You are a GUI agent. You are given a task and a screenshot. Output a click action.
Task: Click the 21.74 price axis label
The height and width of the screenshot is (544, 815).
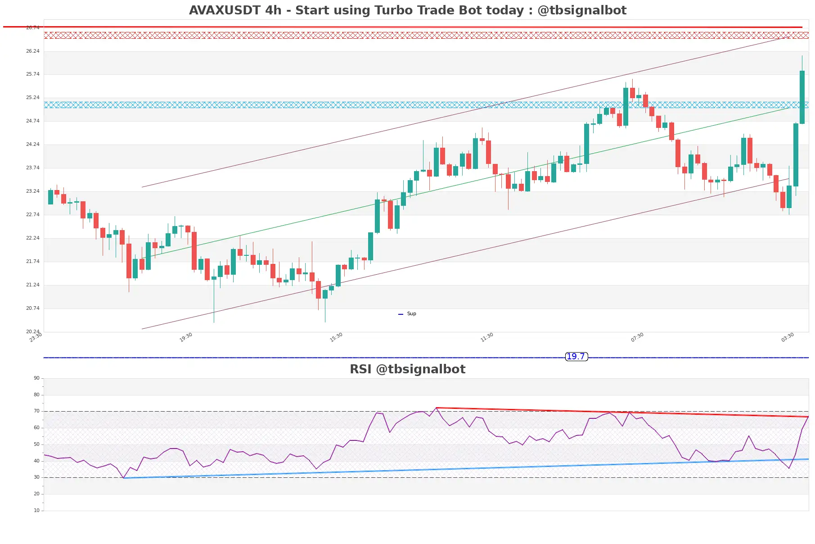coord(32,262)
